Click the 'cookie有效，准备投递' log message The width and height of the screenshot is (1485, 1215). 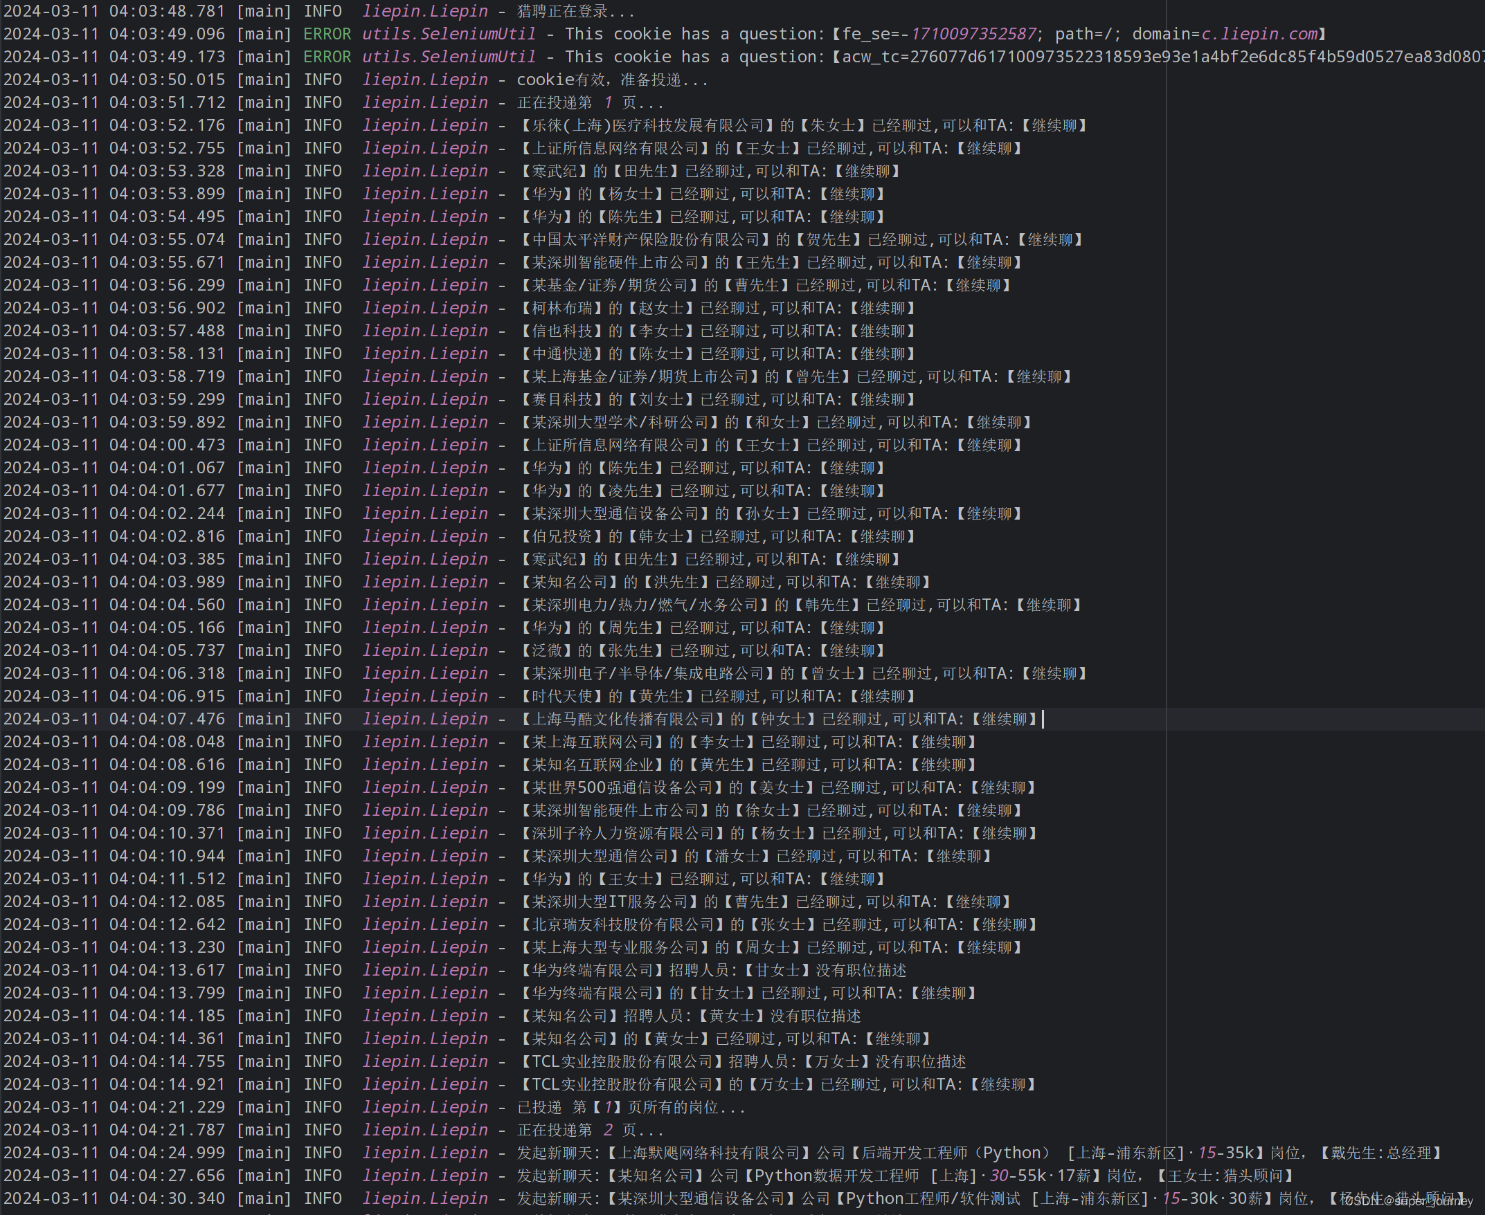tap(612, 80)
